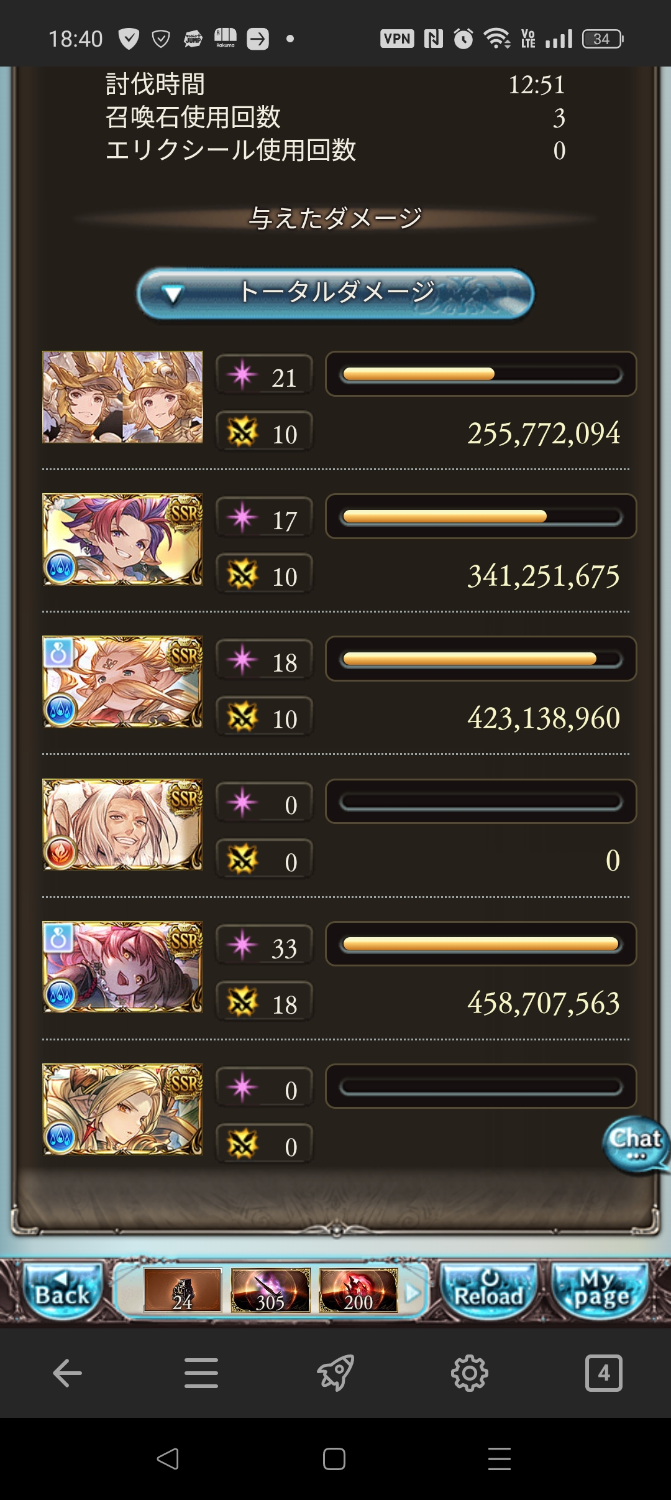671x1500 pixels.
Task: Open the browser tab switcher showing 4
Action: 604,1373
